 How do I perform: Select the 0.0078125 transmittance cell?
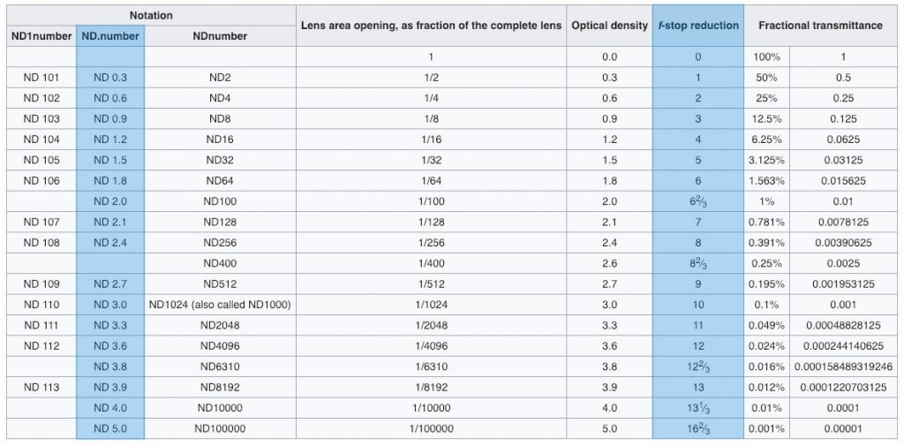[843, 222]
